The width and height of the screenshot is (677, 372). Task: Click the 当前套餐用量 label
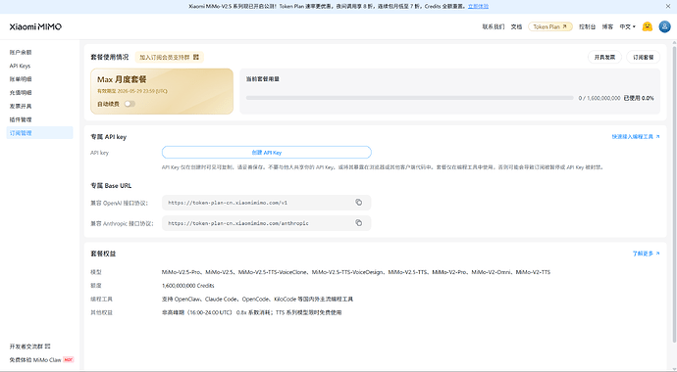[263, 79]
